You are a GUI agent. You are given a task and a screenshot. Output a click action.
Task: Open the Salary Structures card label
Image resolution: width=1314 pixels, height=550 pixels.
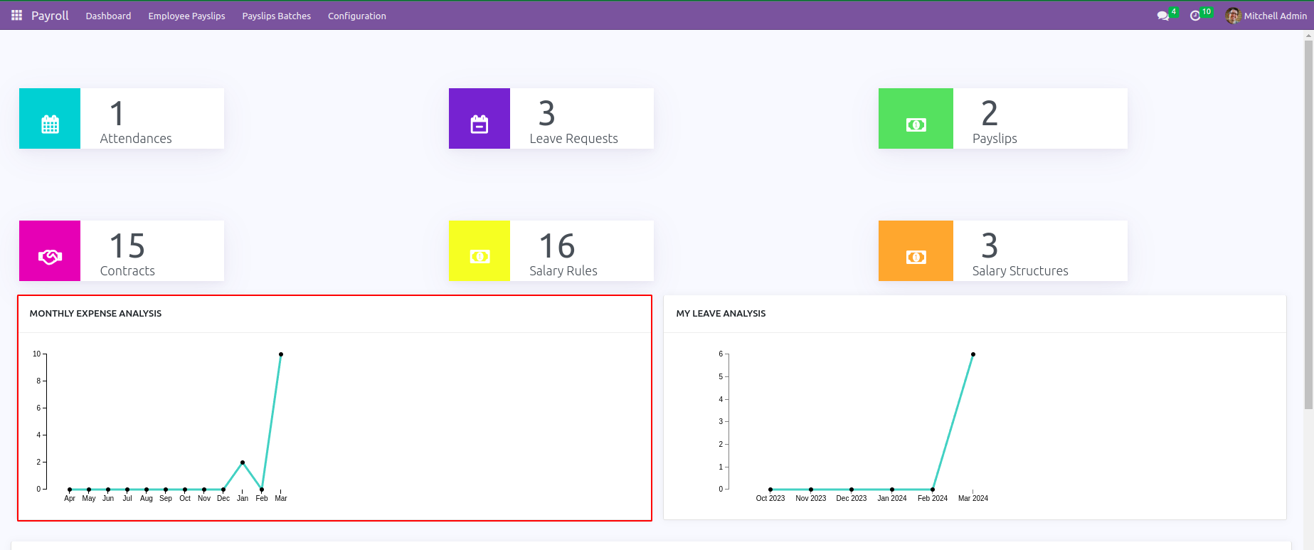pyautogui.click(x=1020, y=271)
